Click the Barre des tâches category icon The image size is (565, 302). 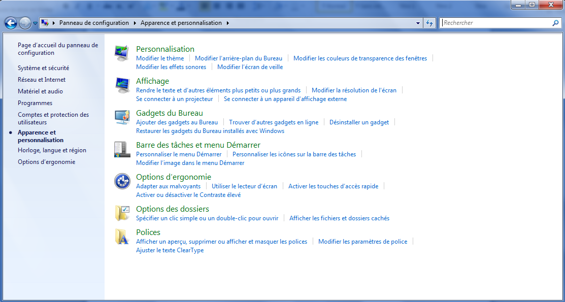[x=122, y=149]
